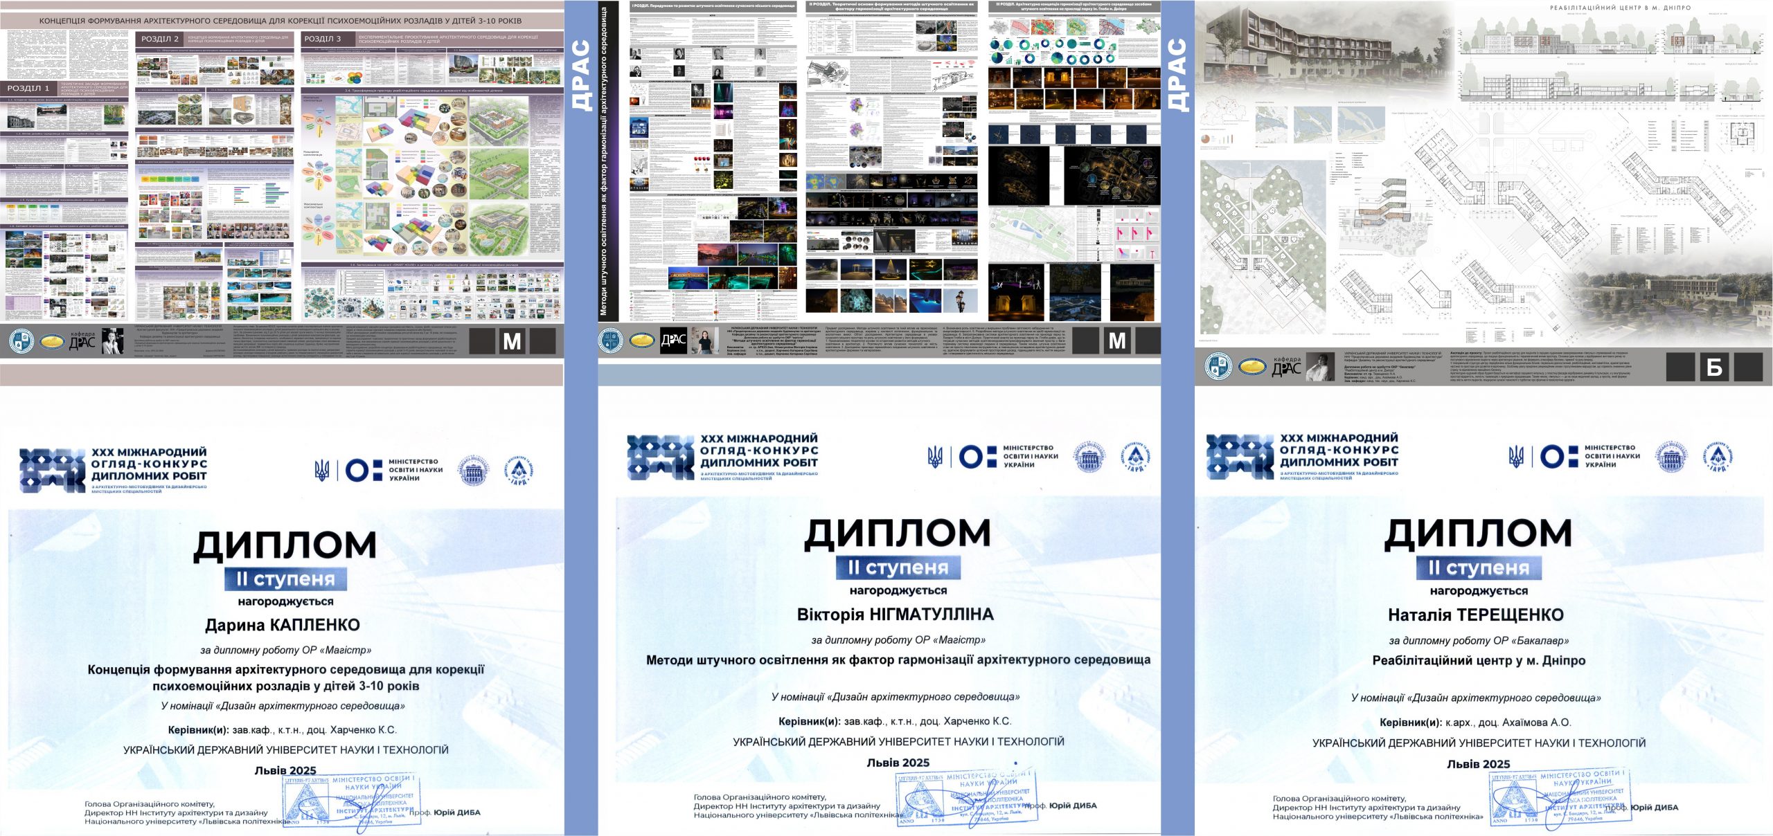Image resolution: width=1773 pixels, height=836 pixels.
Task: Click the author portrait on the right poster footer
Action: point(1321,367)
